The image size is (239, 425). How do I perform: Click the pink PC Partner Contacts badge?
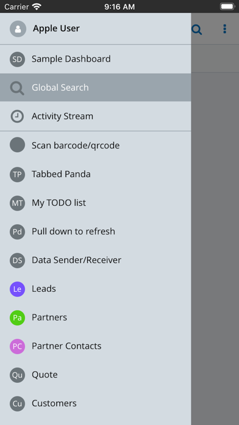pos(17,346)
